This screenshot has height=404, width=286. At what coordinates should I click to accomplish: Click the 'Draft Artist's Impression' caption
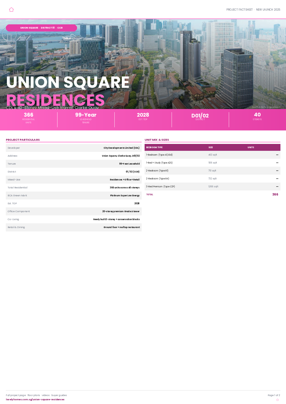pyautogui.click(x=266, y=107)
